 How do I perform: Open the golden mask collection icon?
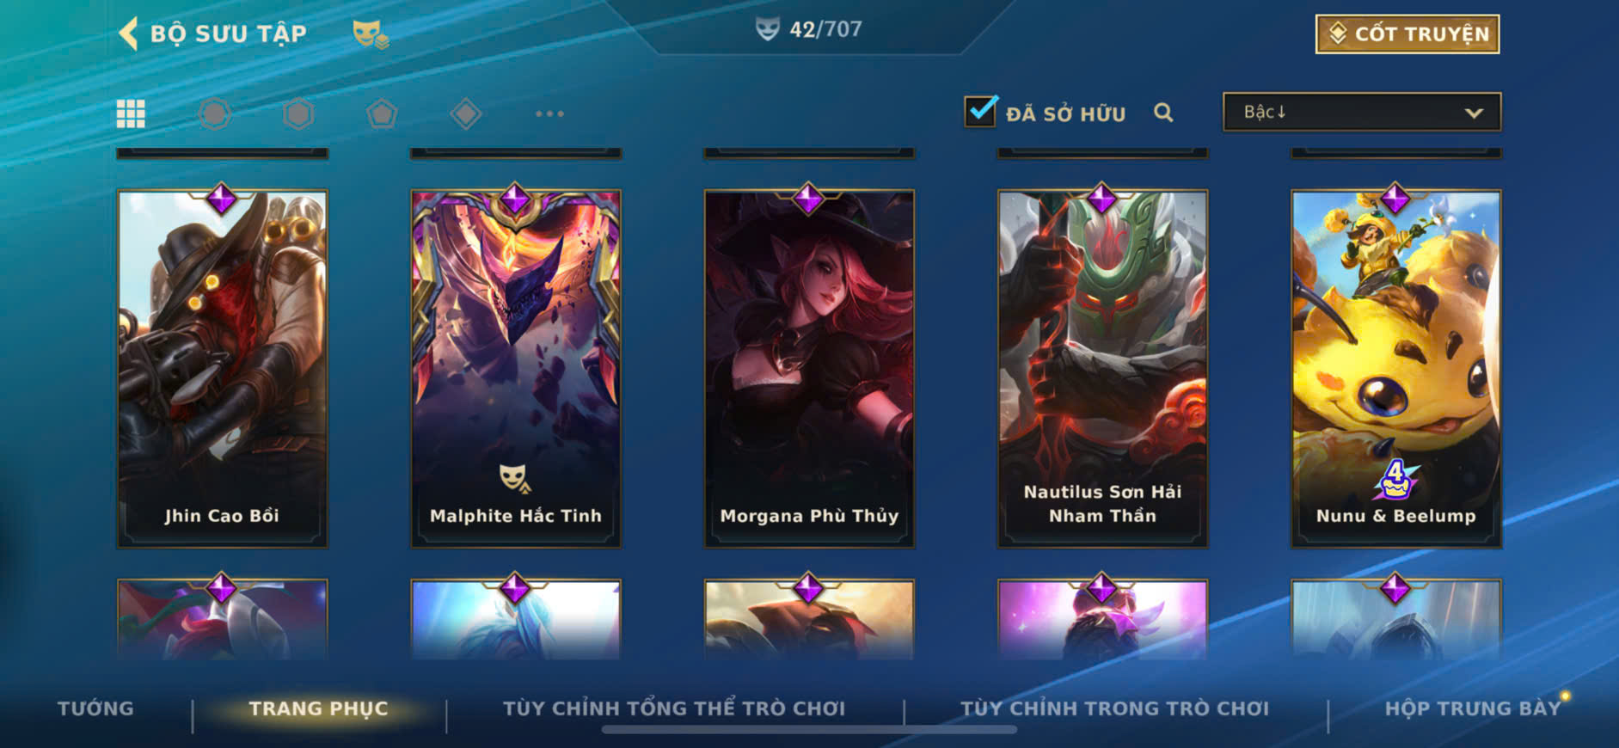coord(371,34)
